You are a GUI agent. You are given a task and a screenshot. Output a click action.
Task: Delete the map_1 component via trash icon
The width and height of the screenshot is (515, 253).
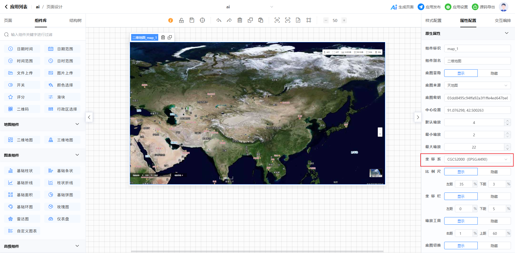coord(163,37)
